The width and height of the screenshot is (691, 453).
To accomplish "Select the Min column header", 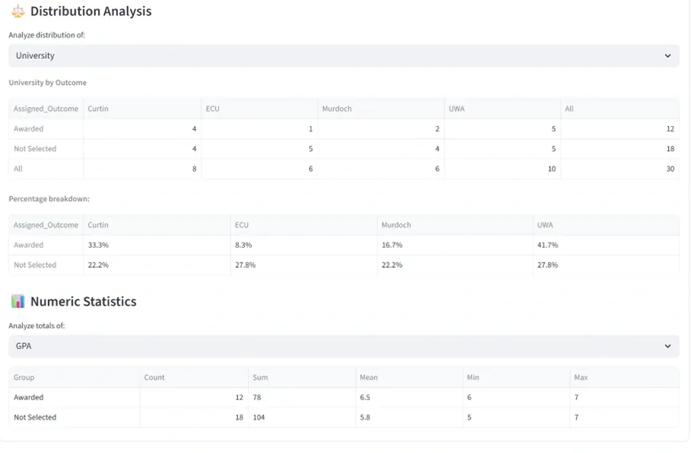I will coord(473,377).
